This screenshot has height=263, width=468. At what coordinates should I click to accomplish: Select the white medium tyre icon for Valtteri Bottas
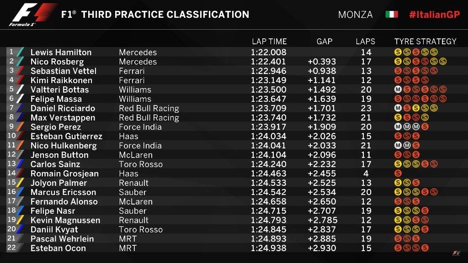398,89
